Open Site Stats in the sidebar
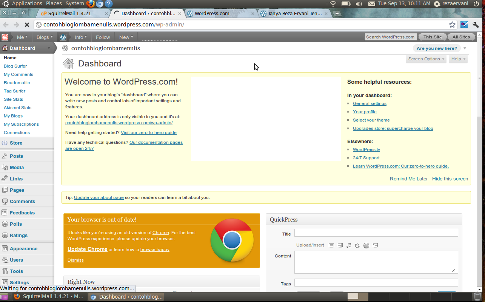The image size is (485, 302). click(x=14, y=99)
